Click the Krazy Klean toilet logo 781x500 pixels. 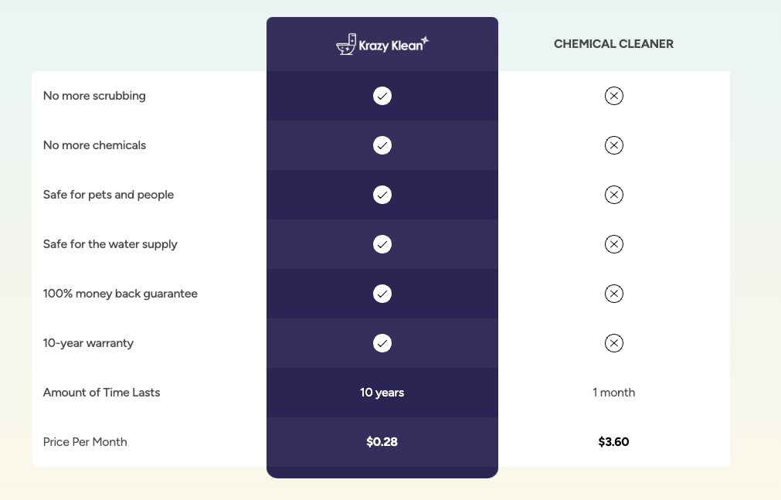pyautogui.click(x=382, y=44)
